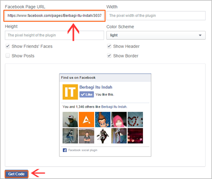Click the yellow IT page logo
Screen dimensions: 212x179
[70, 92]
